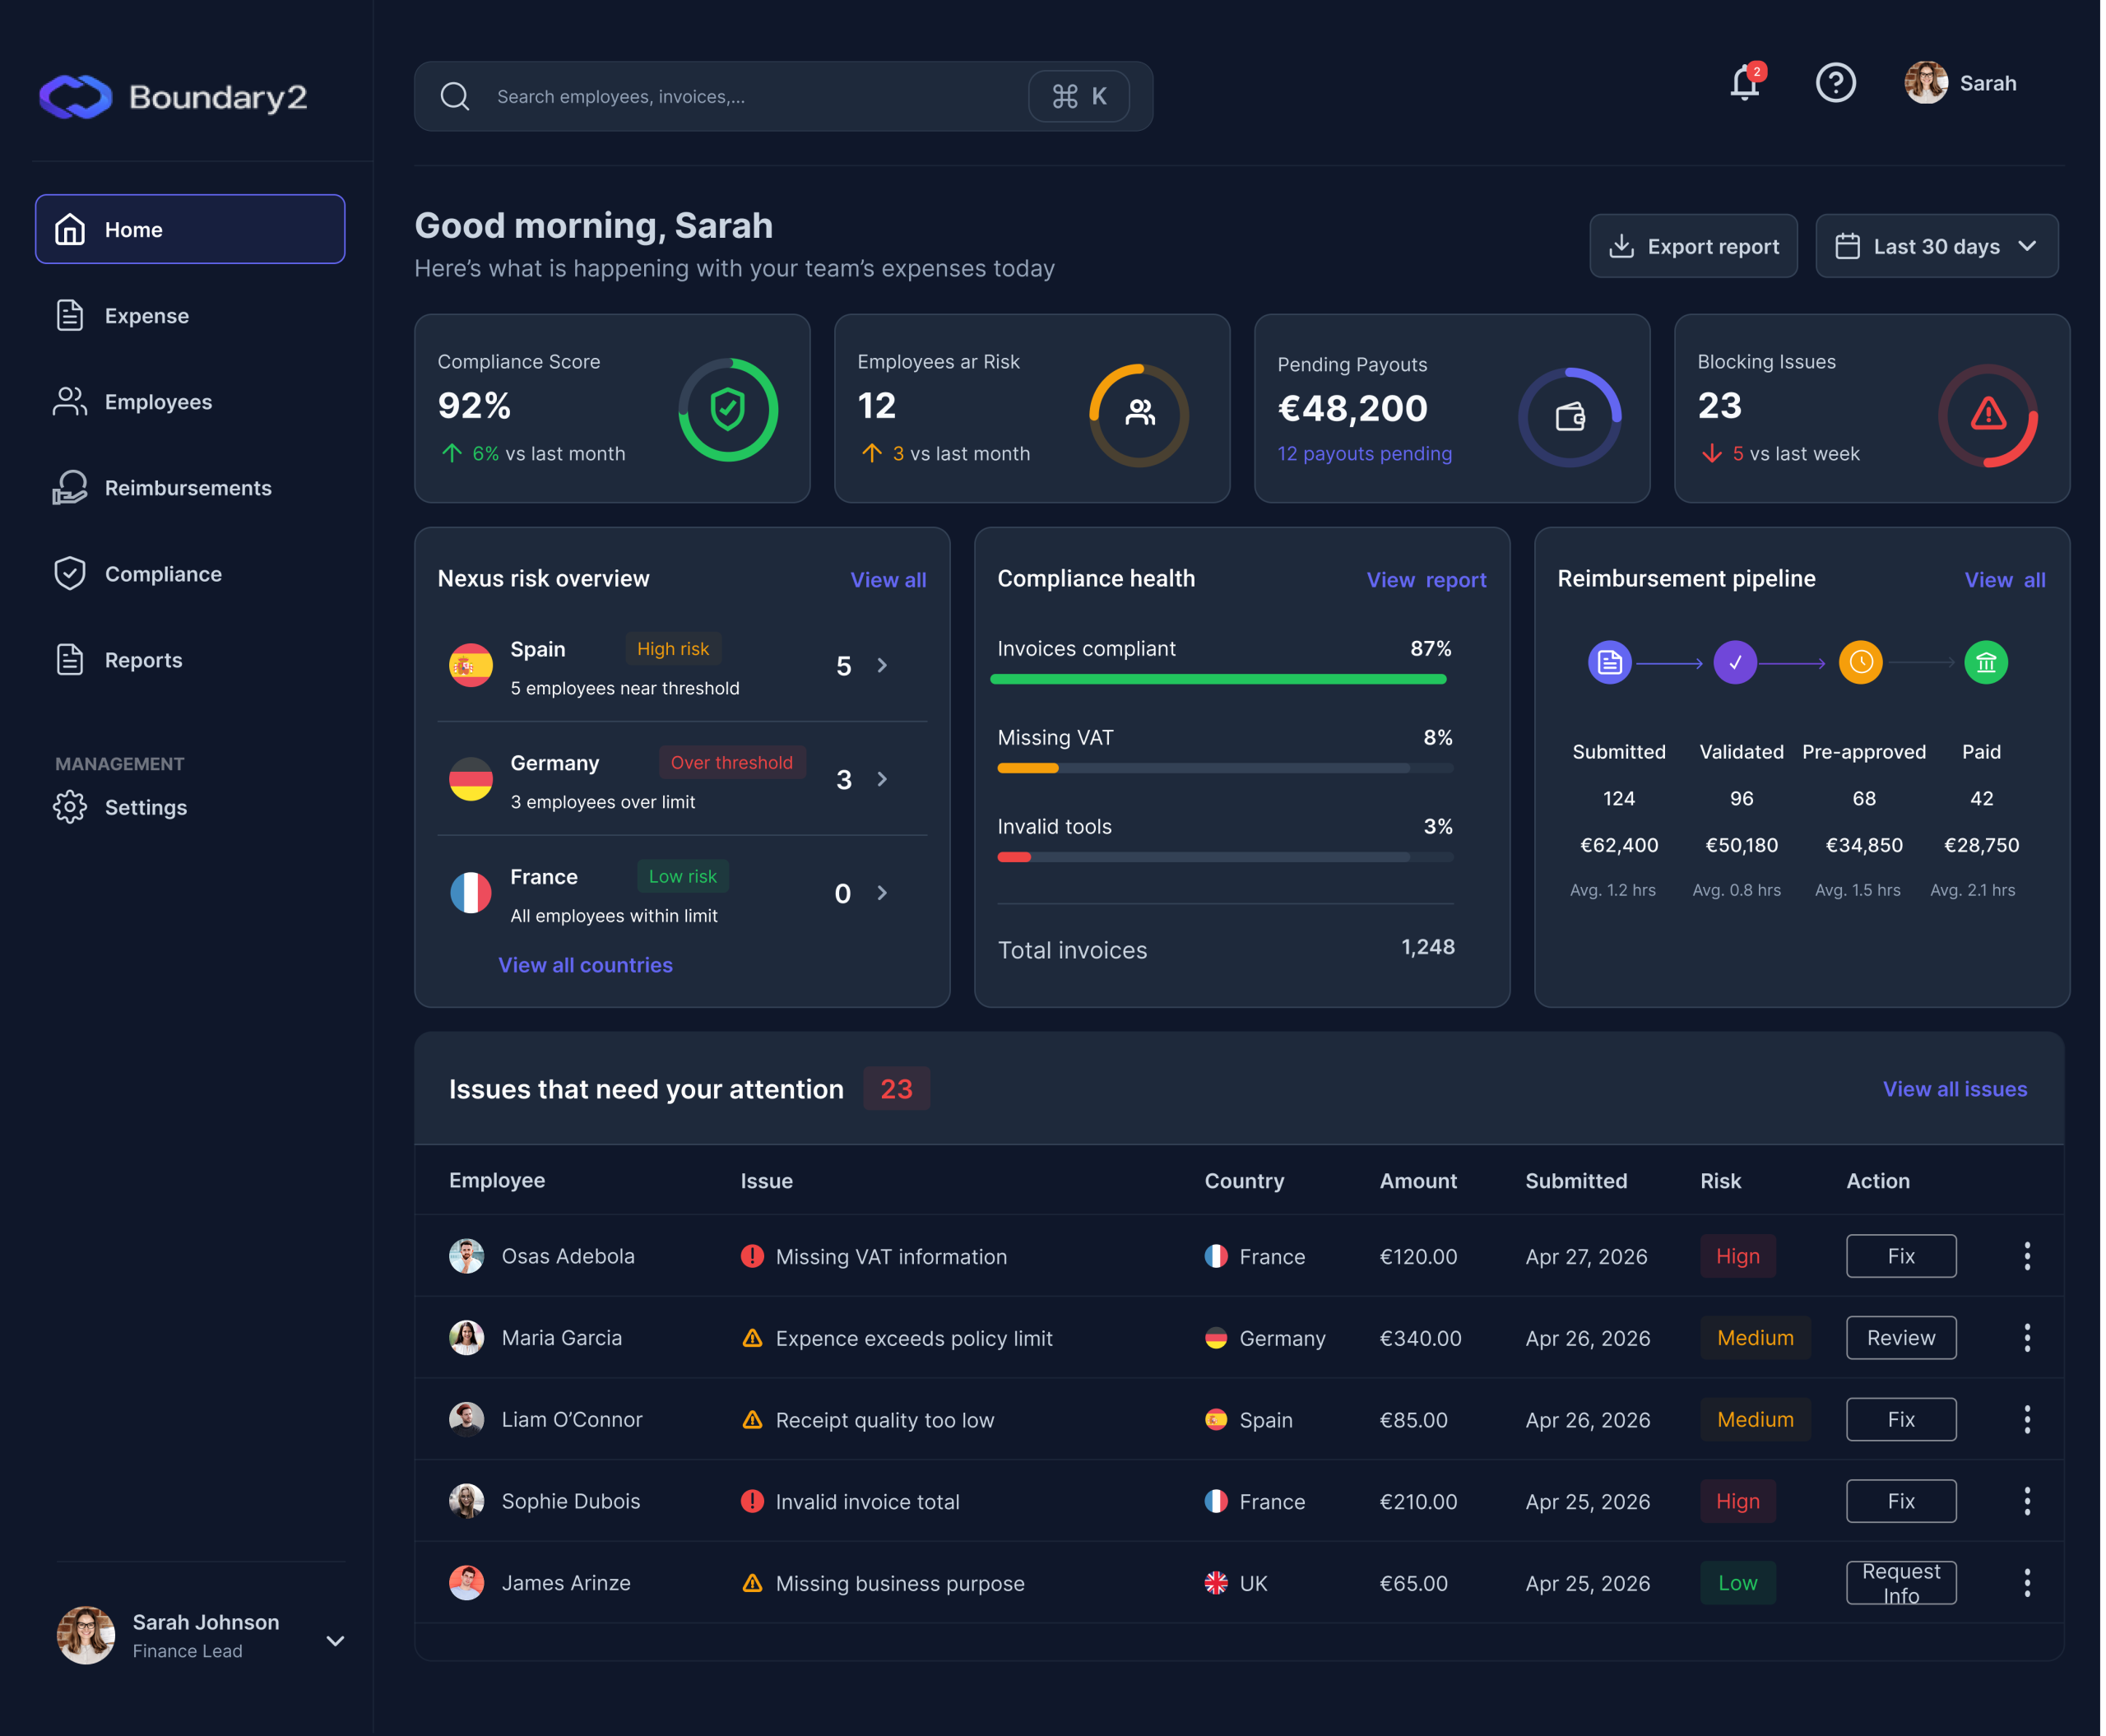Click the Blocking Issues warning icon
The width and height of the screenshot is (2106, 1736).
point(1990,414)
